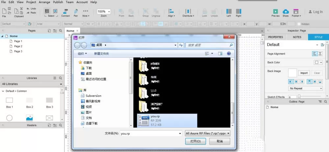Viewport: 329px width, 152px height.
Task: Click 新建文件夹 in dialog toolbar
Action: tap(102, 54)
